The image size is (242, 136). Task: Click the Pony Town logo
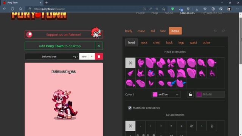39,16
